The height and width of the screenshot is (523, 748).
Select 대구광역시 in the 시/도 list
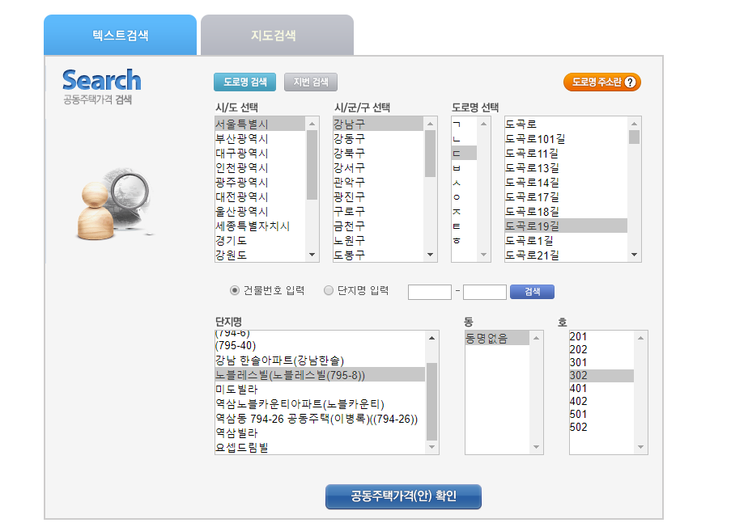coord(260,153)
